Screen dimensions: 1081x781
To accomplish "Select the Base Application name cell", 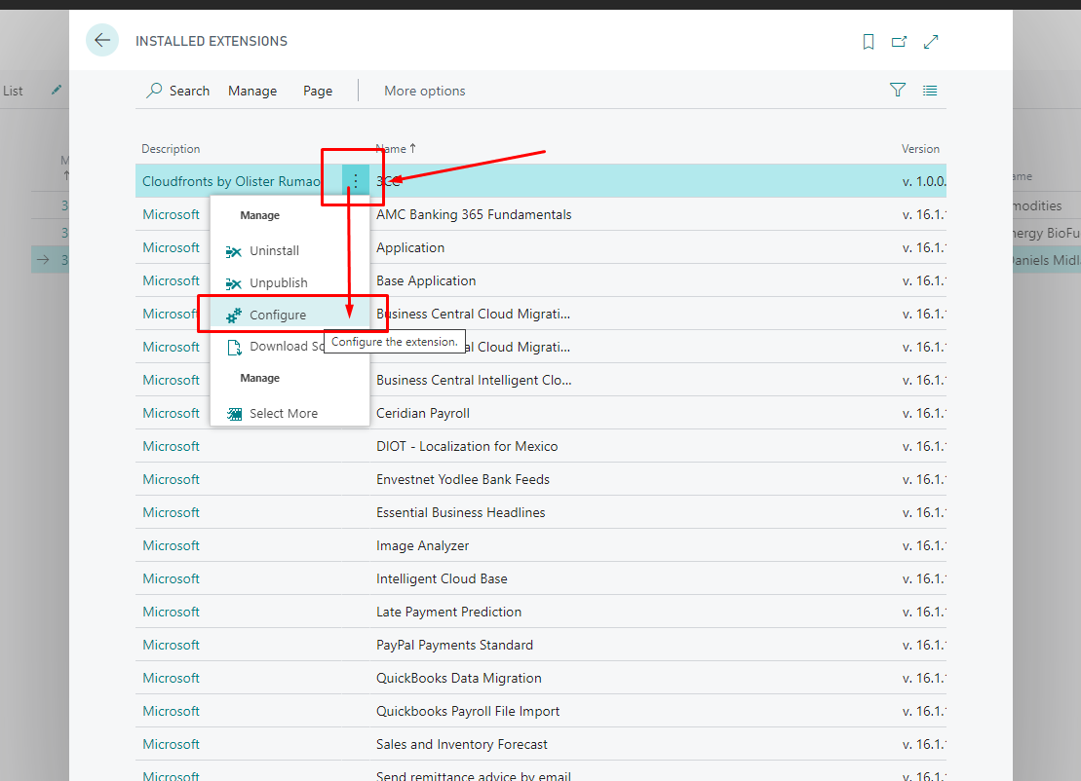I will [426, 280].
